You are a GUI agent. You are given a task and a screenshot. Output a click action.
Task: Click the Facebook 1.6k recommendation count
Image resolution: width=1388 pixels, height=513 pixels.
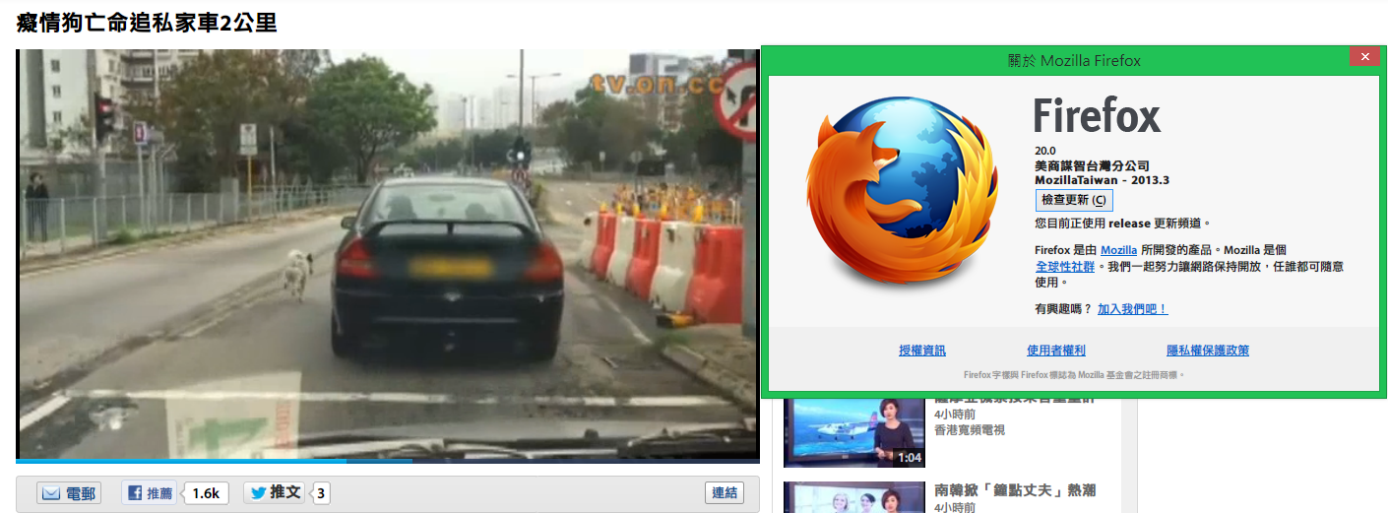pos(206,493)
